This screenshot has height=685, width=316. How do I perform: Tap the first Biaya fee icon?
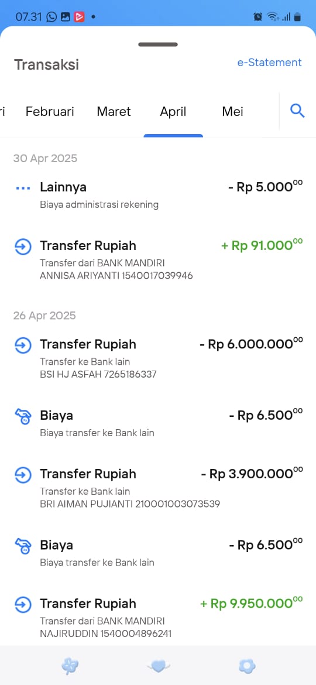pyautogui.click(x=23, y=416)
